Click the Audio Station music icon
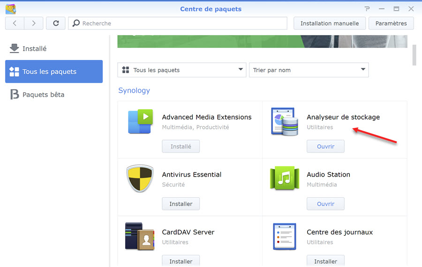Viewport: 422px width, 267px height. (x=285, y=178)
